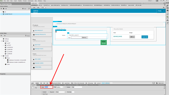Collapse the Globals tree node
The height and width of the screenshot is (95, 169).
(1, 41)
